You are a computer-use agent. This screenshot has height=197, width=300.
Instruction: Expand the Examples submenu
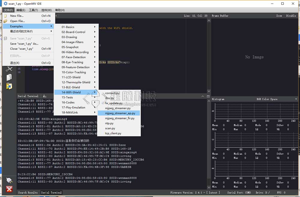[28, 26]
